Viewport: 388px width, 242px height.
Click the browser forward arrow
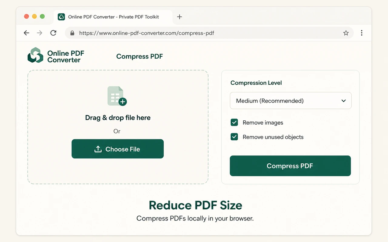pos(40,33)
